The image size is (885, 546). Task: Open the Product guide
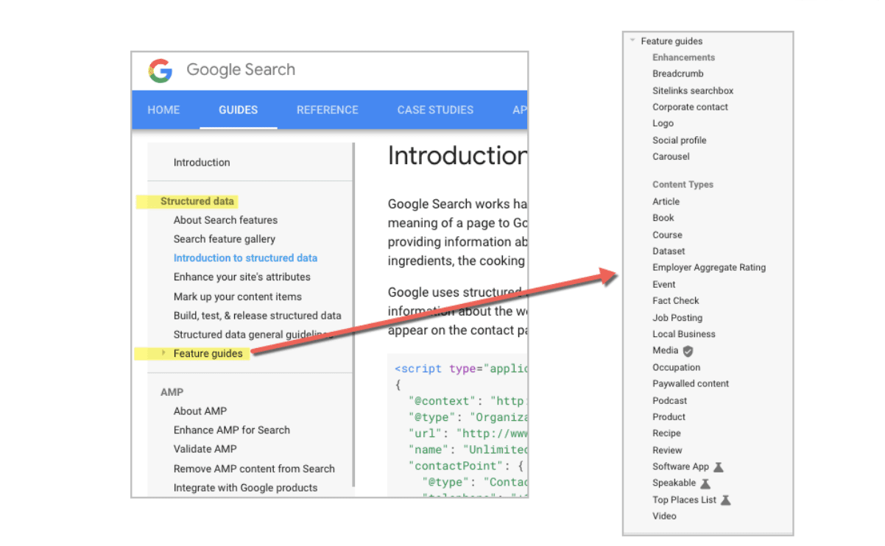pyautogui.click(x=669, y=416)
